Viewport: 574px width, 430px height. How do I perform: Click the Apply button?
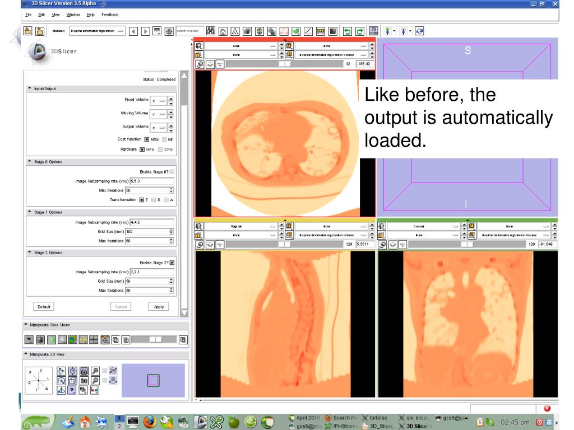[159, 307]
